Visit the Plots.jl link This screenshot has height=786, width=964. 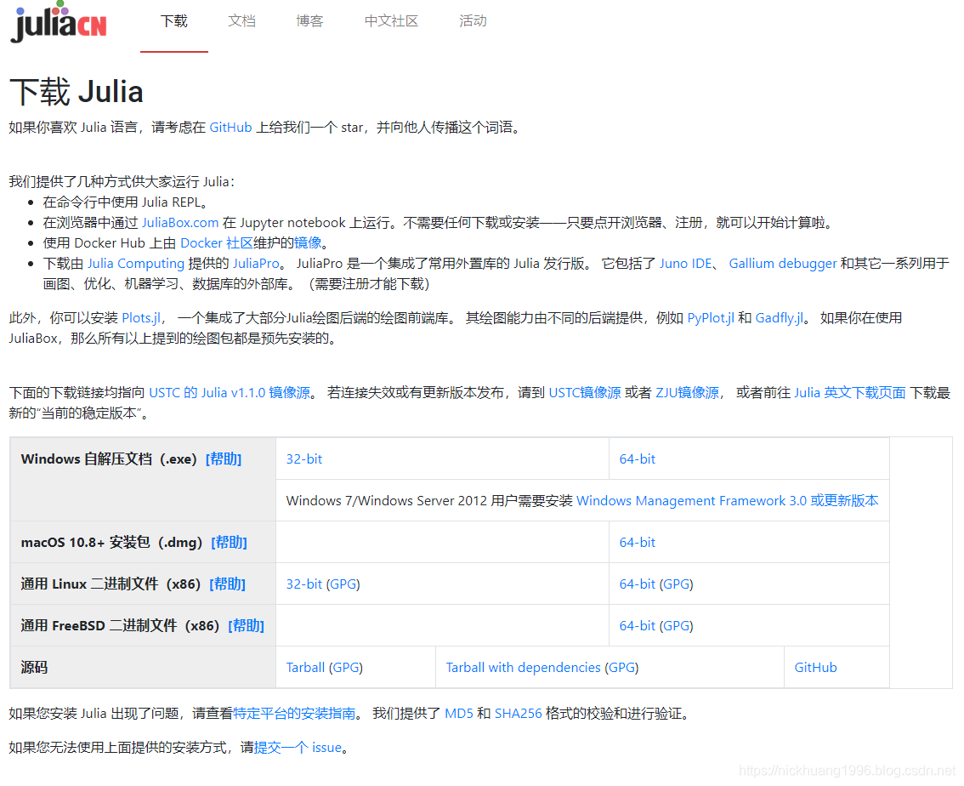pyautogui.click(x=141, y=318)
